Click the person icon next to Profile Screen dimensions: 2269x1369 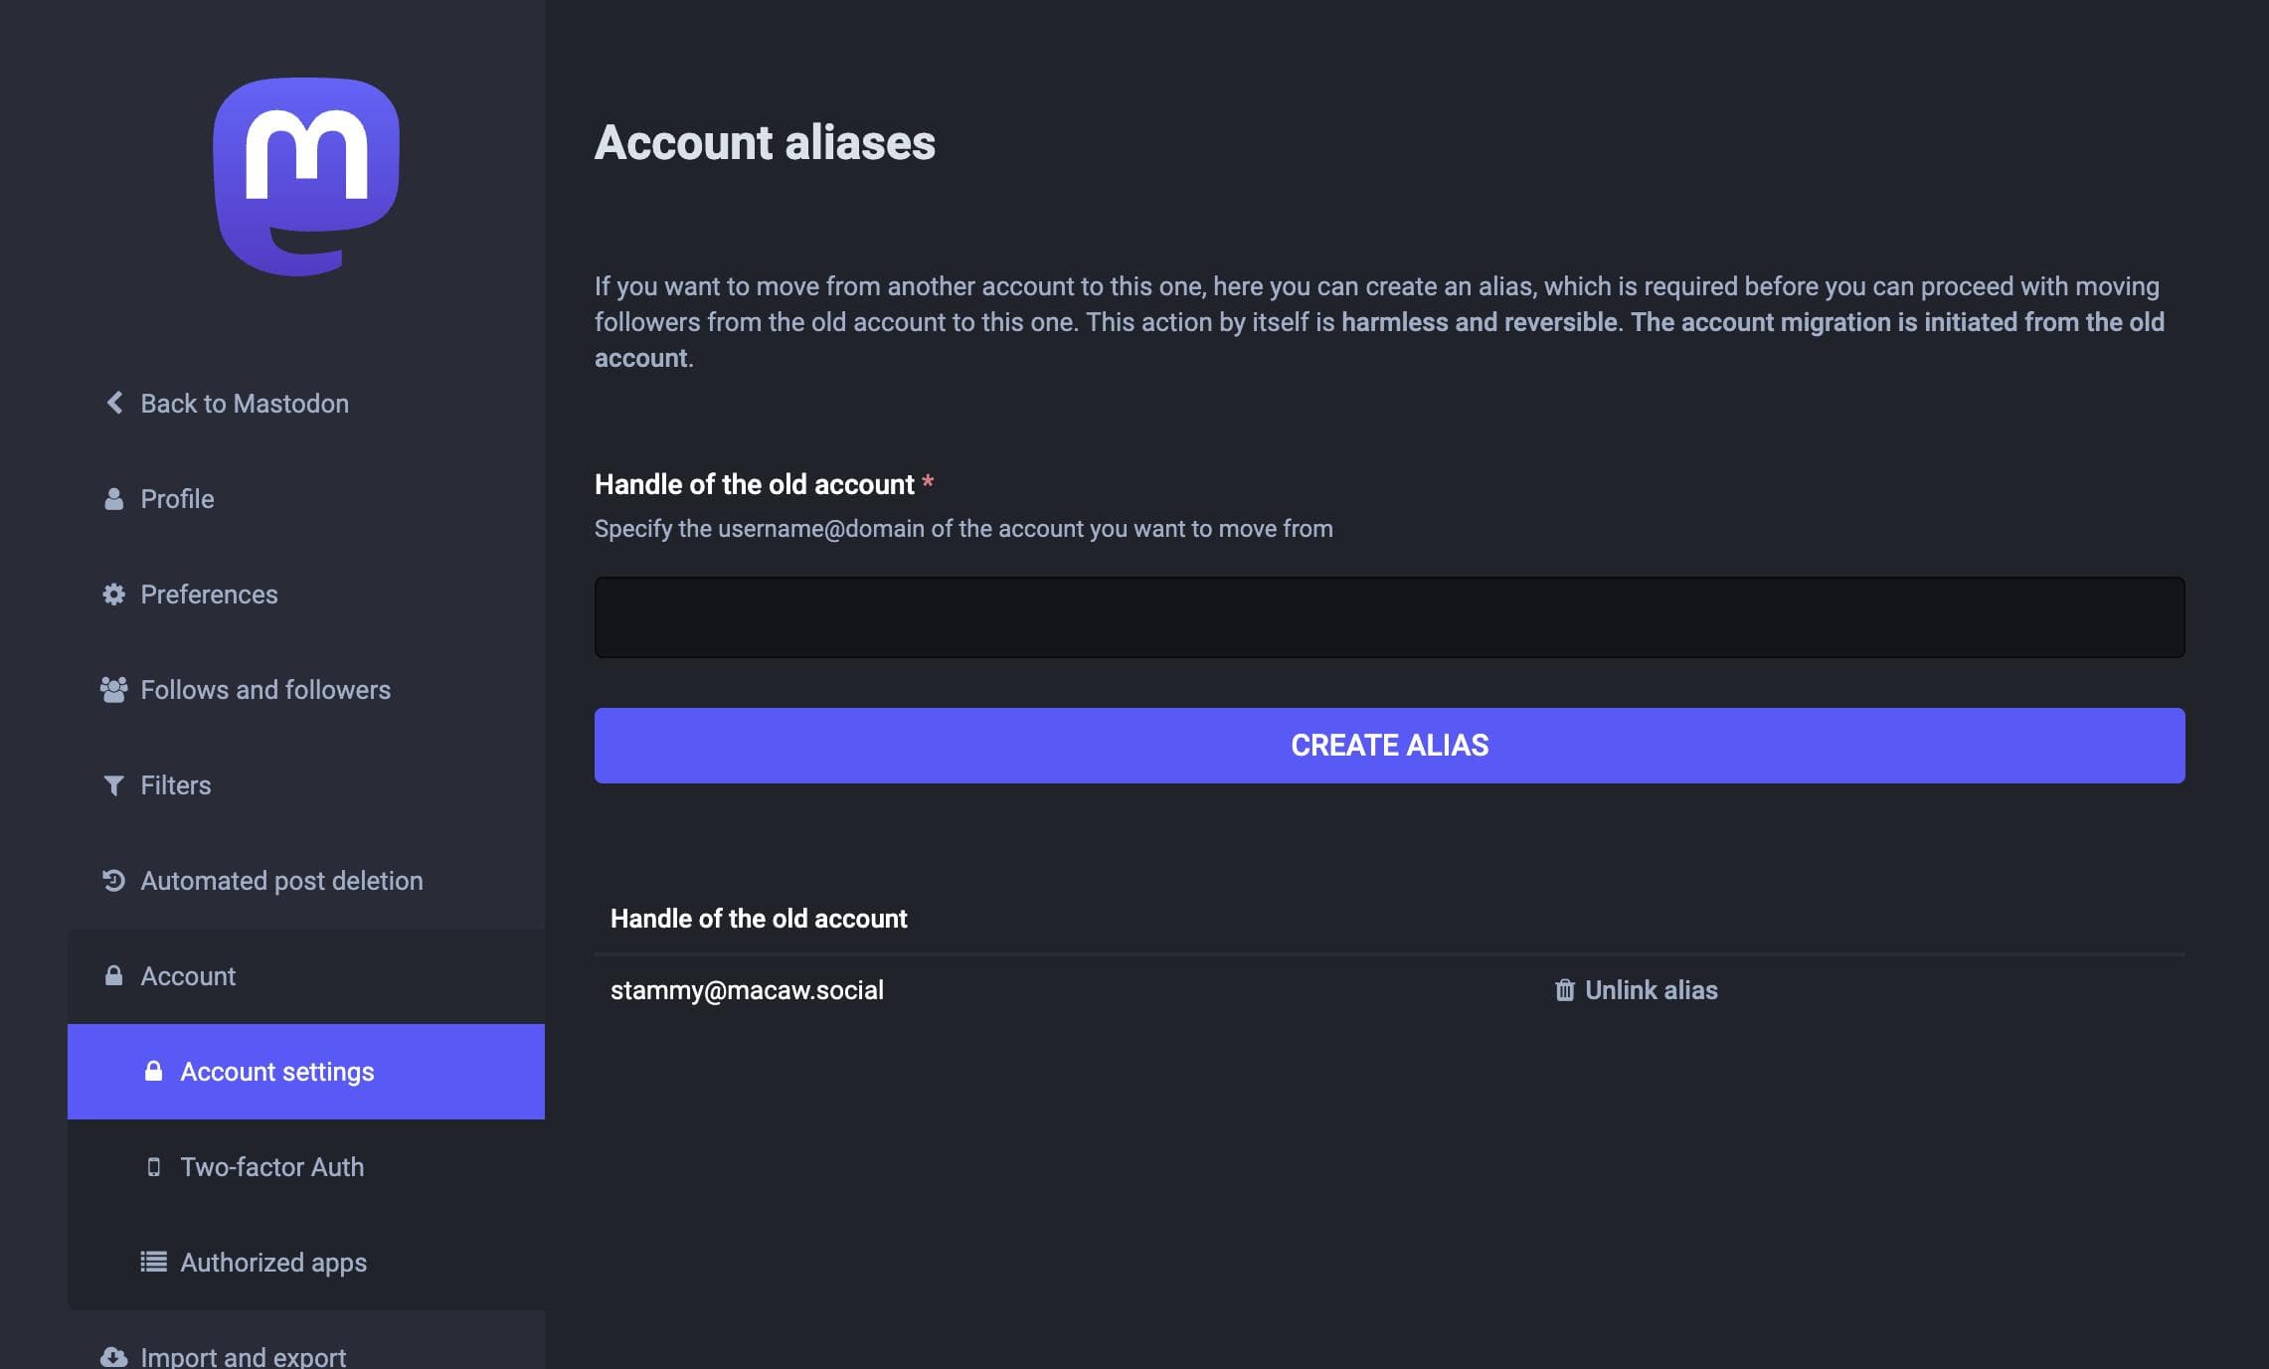[114, 499]
